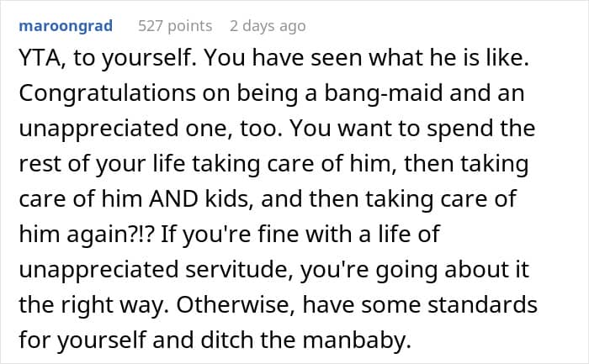Click the first word 'unappreciated' on line three
589x364 pixels.
click(98, 129)
